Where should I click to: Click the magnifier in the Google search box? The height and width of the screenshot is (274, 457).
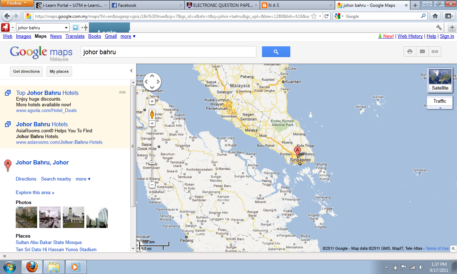[x=423, y=16]
